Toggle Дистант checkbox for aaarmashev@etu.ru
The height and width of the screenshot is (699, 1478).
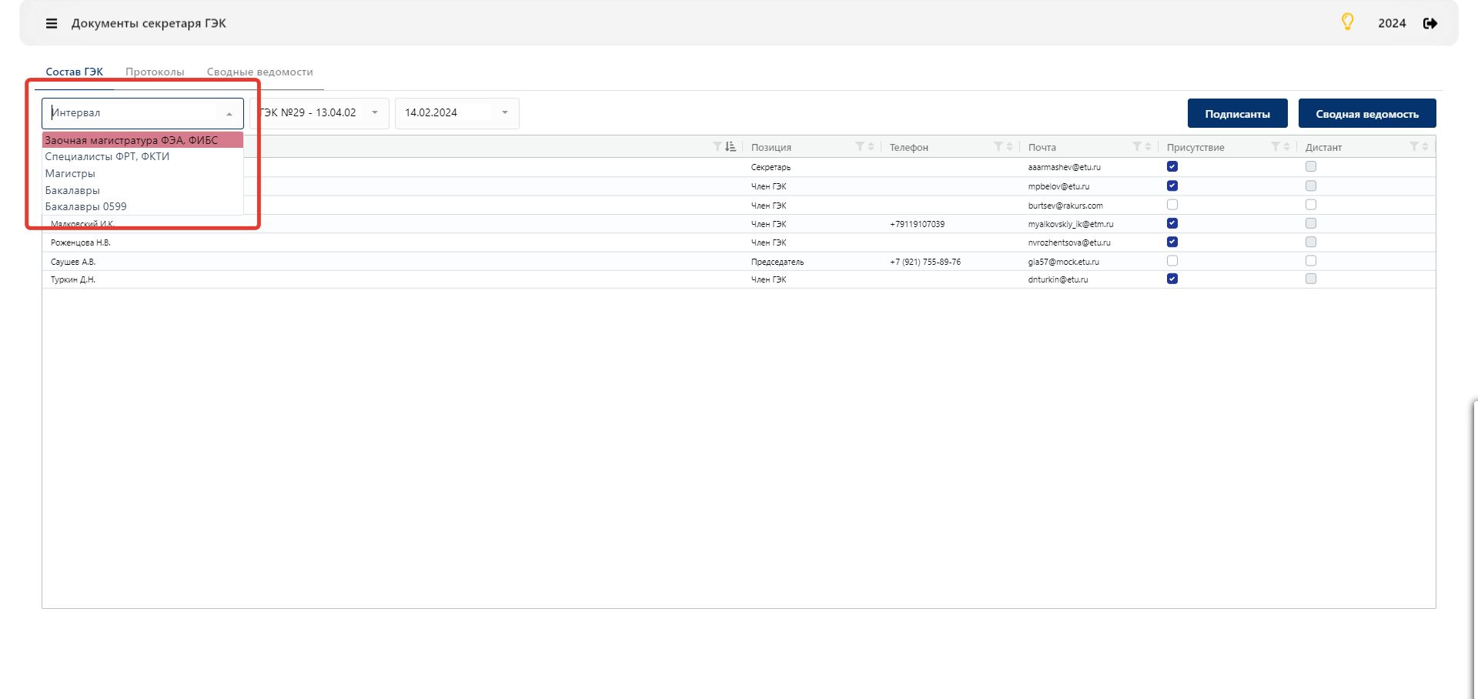(1311, 166)
